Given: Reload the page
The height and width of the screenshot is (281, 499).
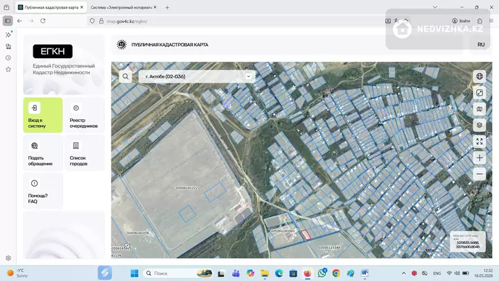Looking at the screenshot, I should pos(43,21).
